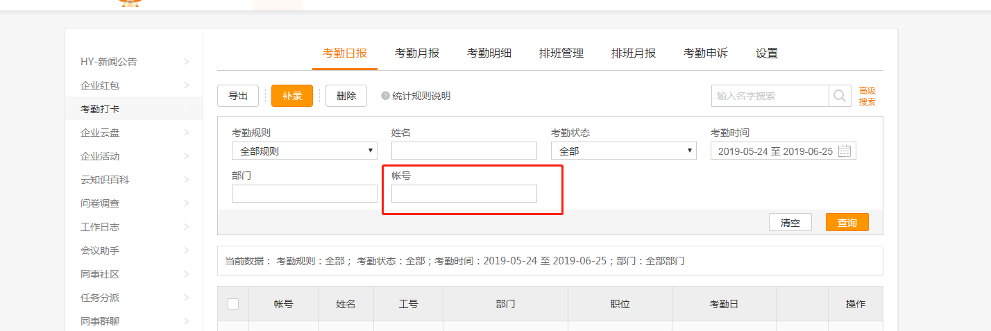This screenshot has height=331, width=991.
Task: Open the calendar icon in 考勤时间 field
Action: pos(845,151)
